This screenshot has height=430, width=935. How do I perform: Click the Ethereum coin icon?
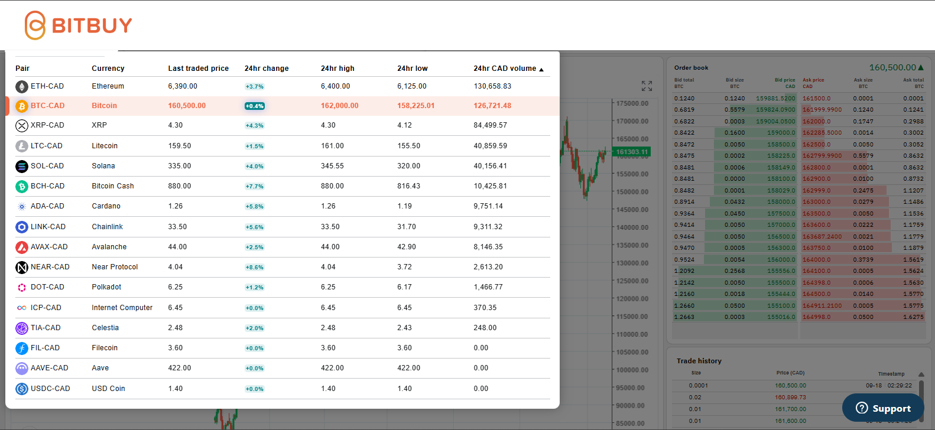[22, 87]
